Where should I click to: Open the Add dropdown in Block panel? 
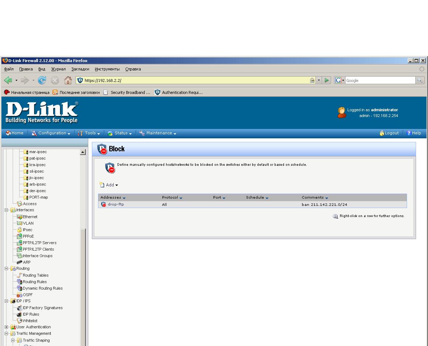pos(109,185)
